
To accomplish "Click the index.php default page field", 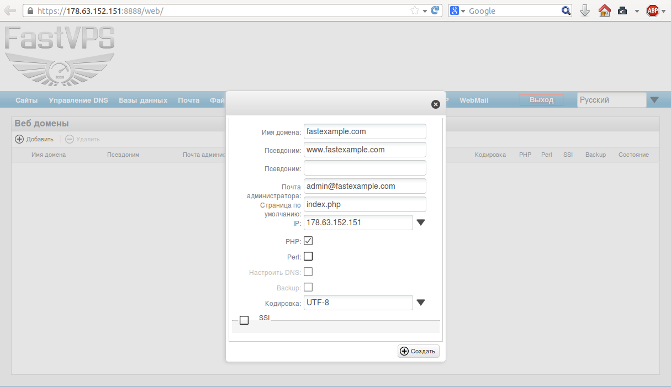I will (365, 204).
